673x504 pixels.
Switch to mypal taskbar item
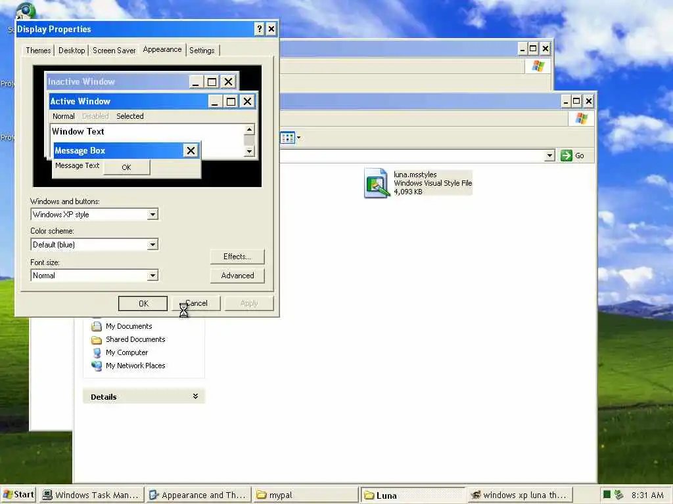point(305,495)
